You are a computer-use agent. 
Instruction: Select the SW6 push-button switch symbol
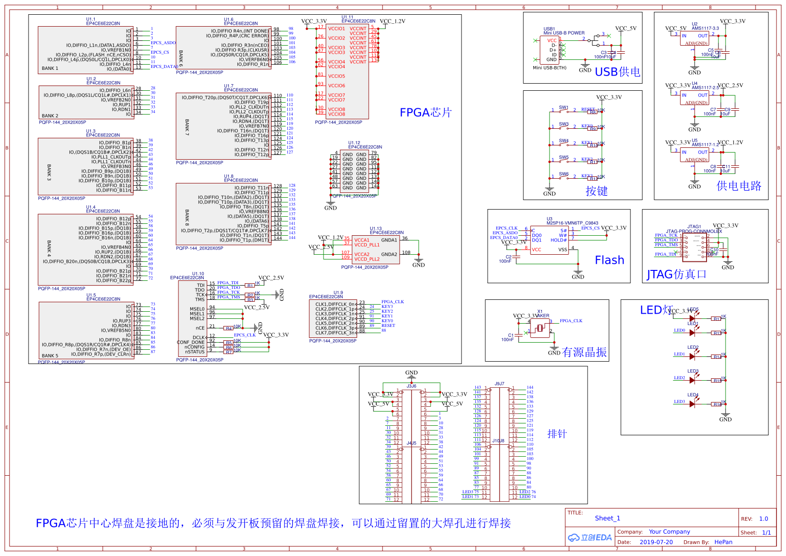point(563,177)
